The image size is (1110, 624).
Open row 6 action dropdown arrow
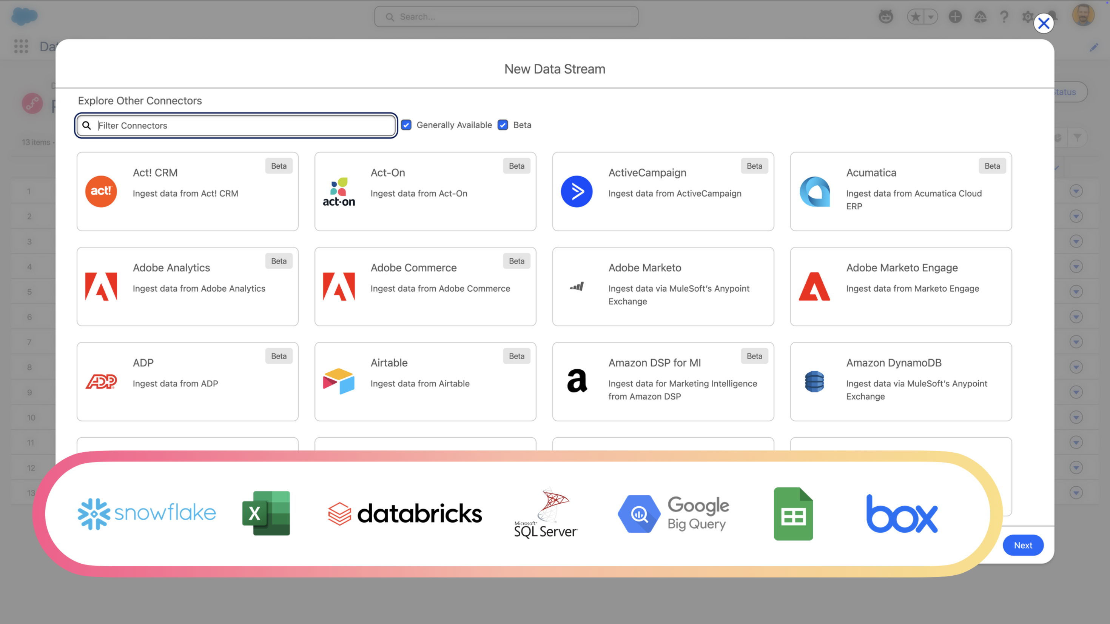[x=1076, y=317]
